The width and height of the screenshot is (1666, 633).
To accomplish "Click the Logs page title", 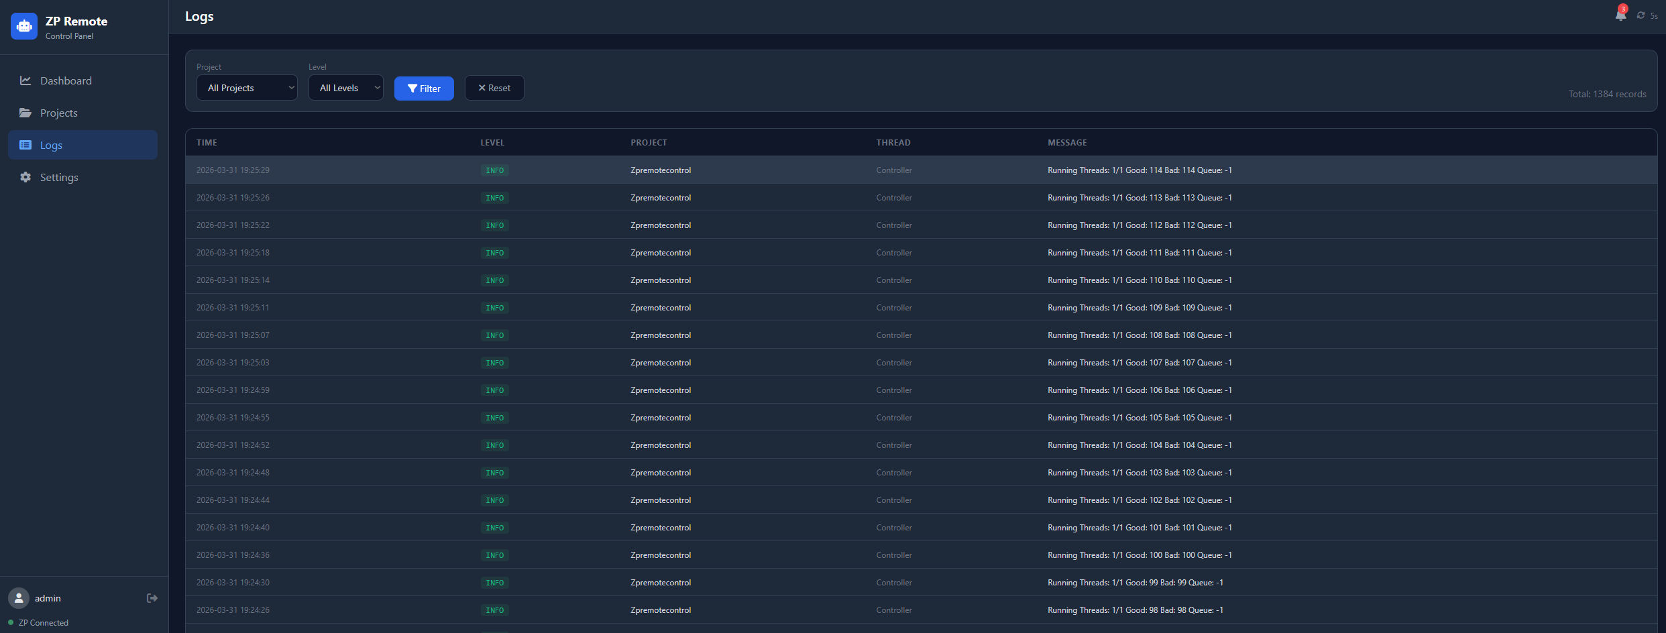I will [199, 16].
